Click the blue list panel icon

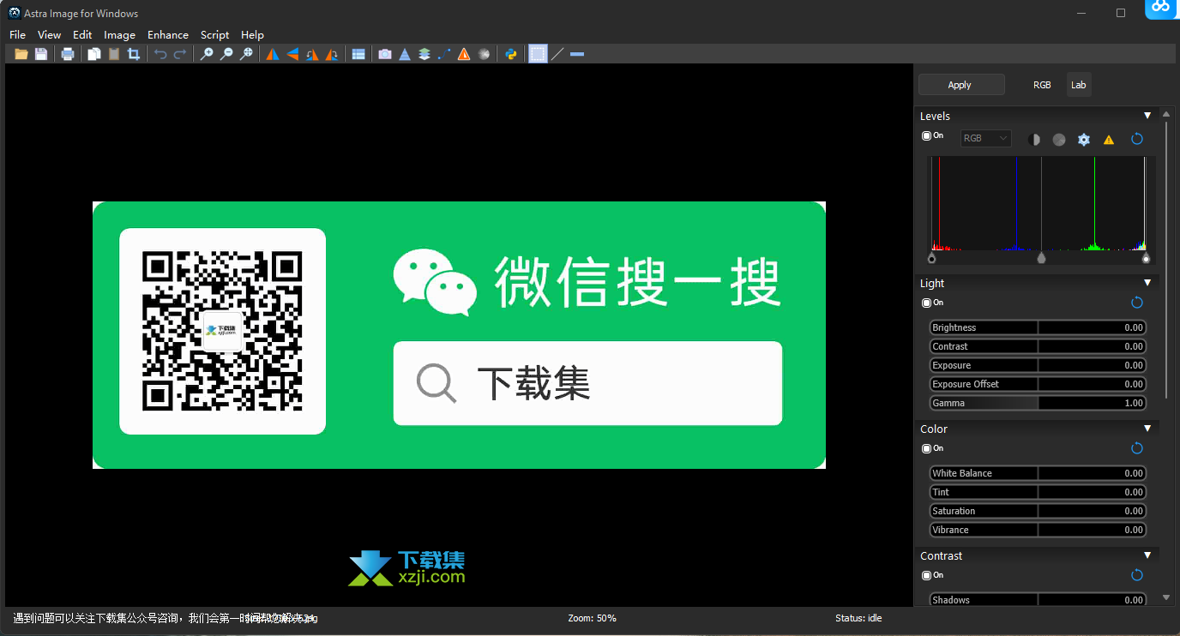coord(358,54)
